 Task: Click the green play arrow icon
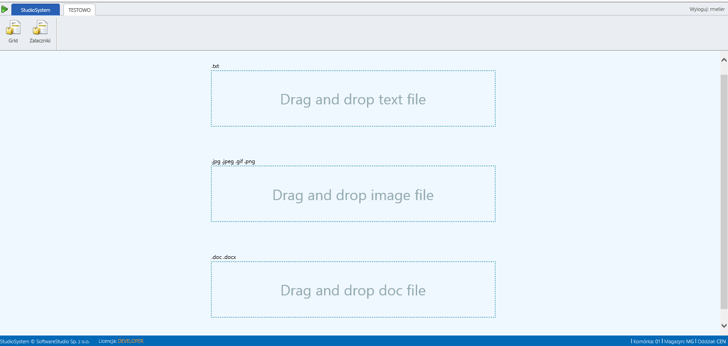click(5, 9)
